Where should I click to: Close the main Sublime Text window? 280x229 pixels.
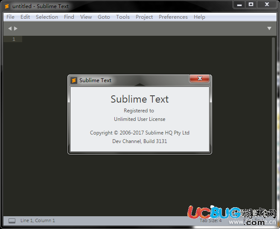267,4
